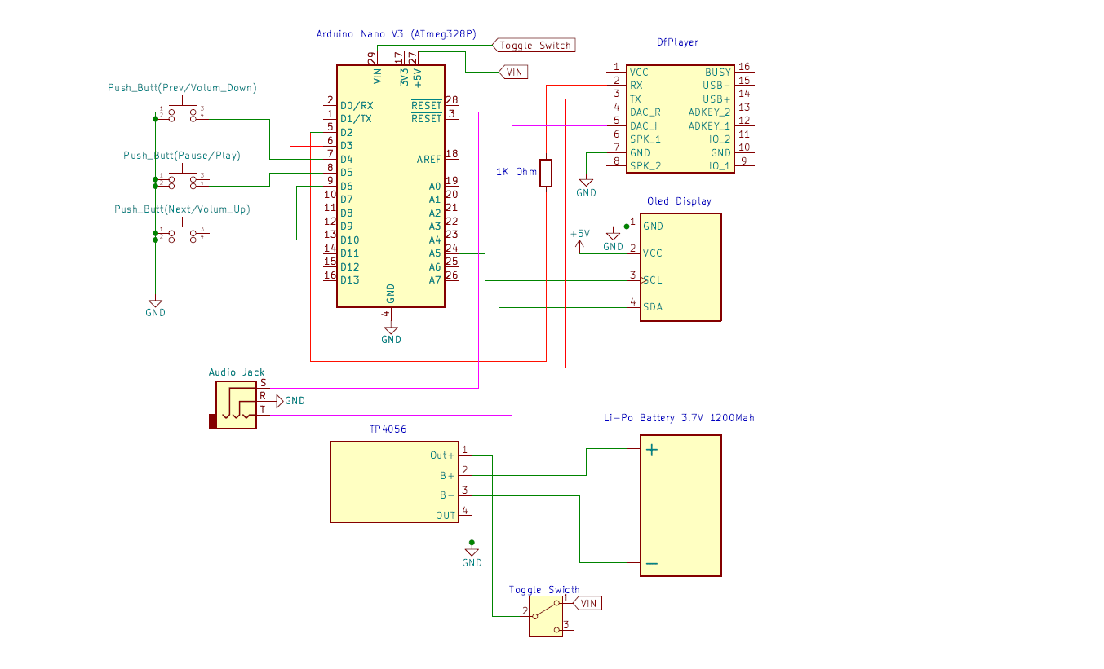Click the Oled Display module body
The height and width of the screenshot is (669, 1104).
[681, 267]
